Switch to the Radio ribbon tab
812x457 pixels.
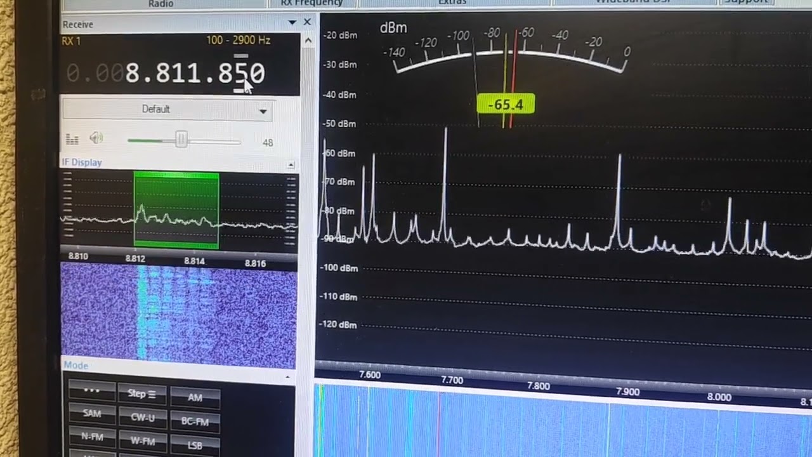(x=160, y=4)
